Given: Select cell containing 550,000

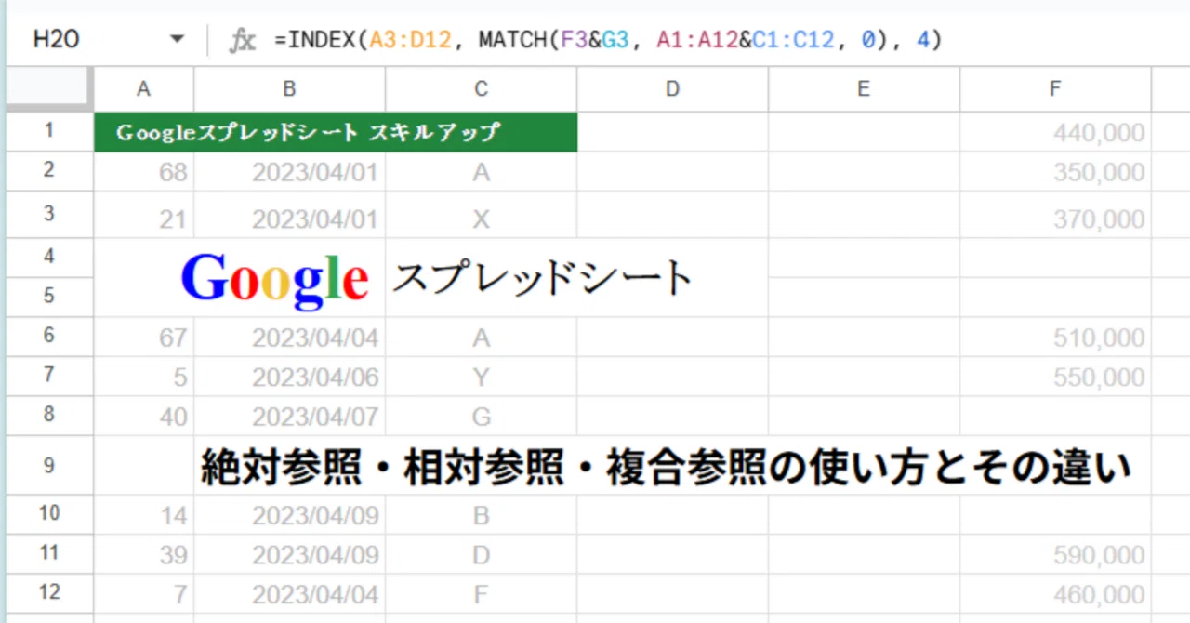Looking at the screenshot, I should [x=1055, y=377].
